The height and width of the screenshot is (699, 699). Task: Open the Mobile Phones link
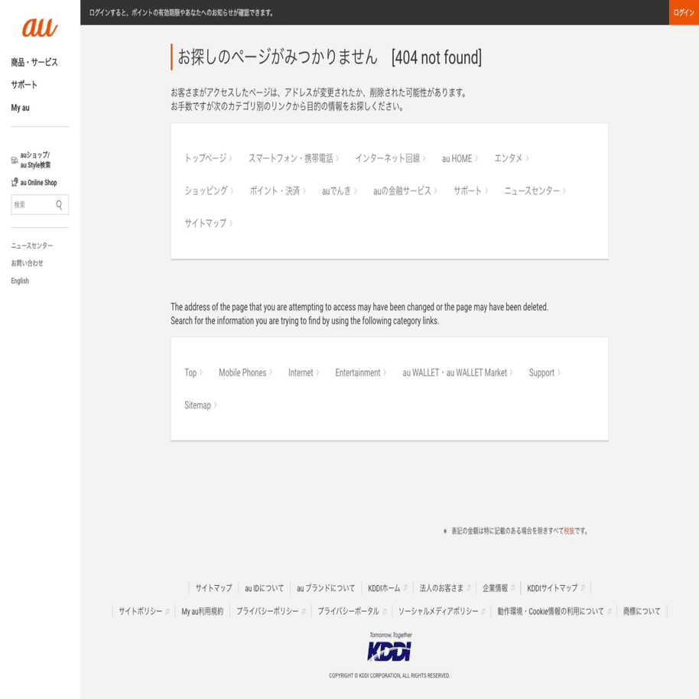(x=242, y=372)
